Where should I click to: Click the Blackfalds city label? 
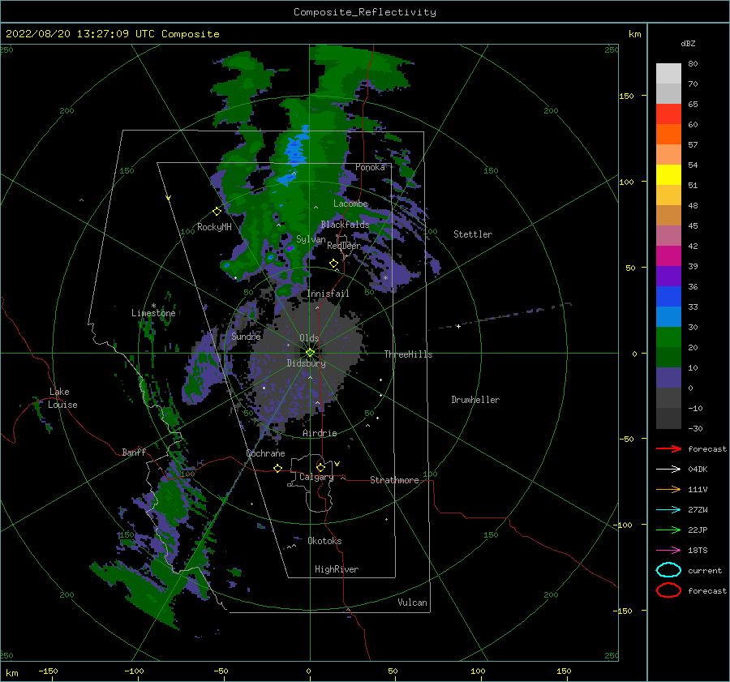click(x=345, y=225)
